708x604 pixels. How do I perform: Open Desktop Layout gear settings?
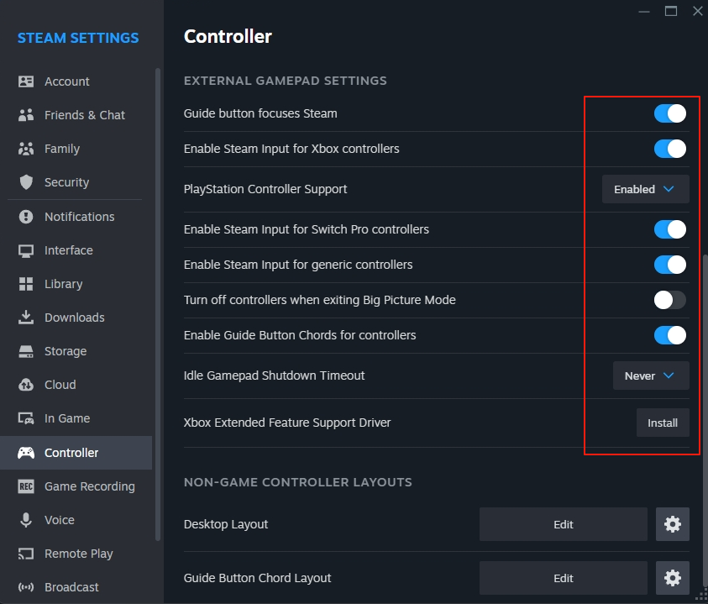(x=673, y=524)
